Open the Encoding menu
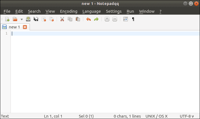This screenshot has width=200, height=119. [69, 11]
